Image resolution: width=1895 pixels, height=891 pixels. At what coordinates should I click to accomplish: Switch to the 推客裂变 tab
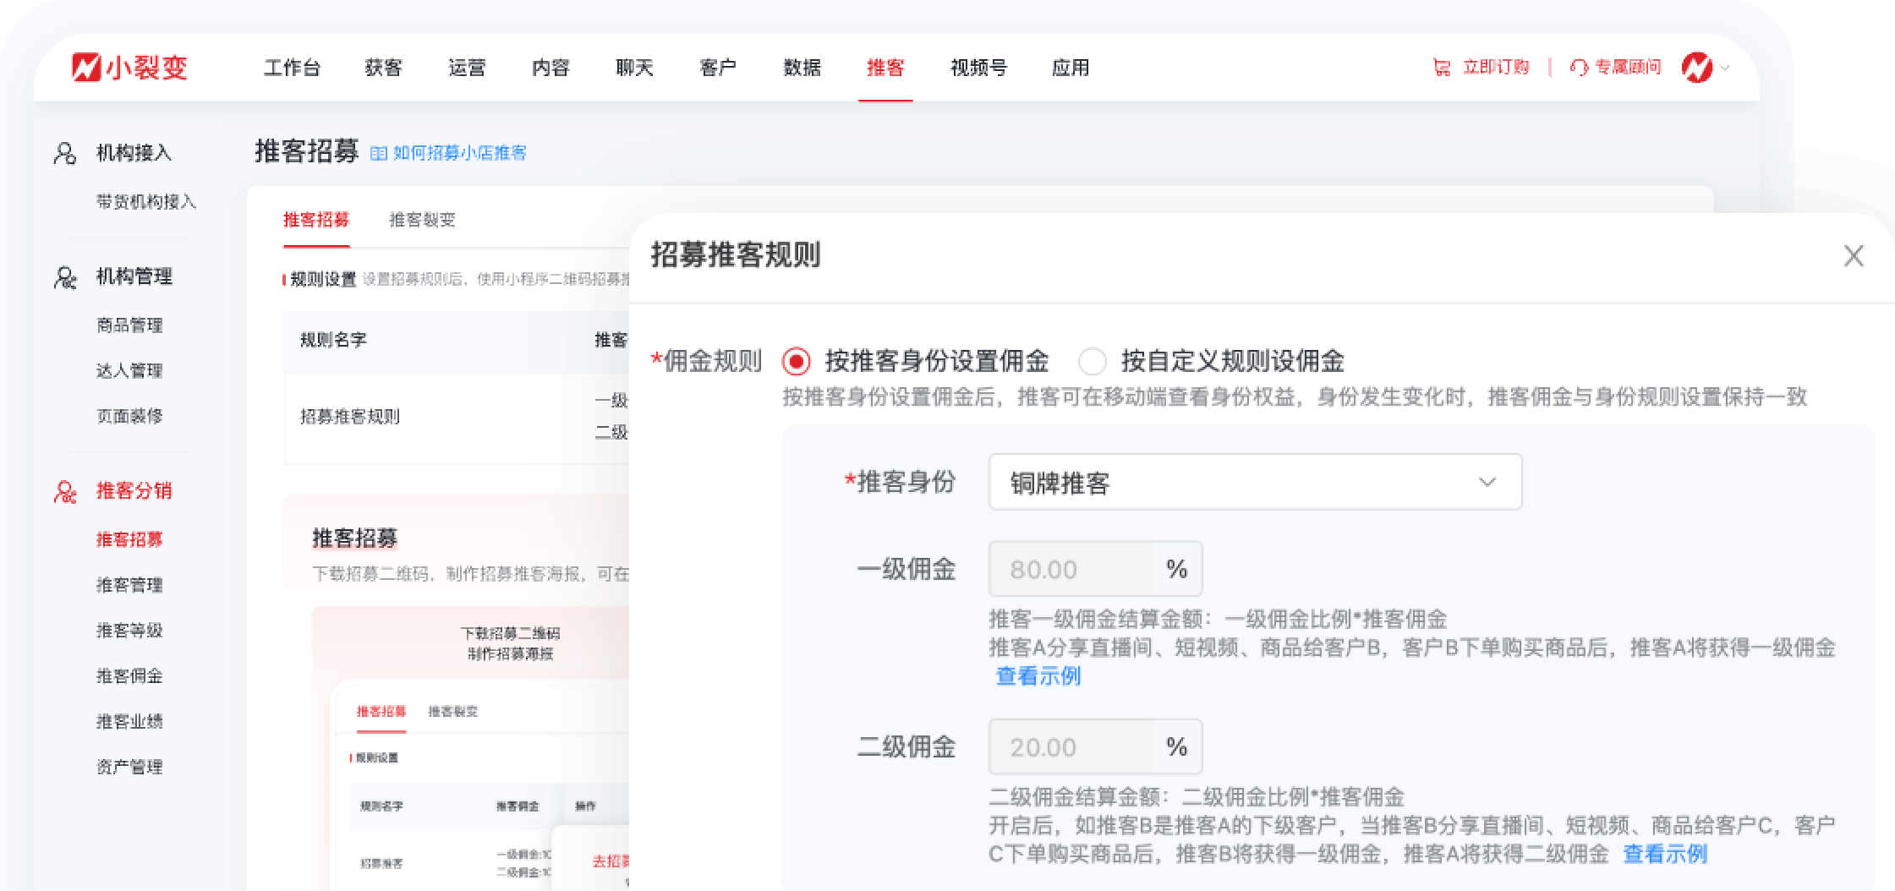coord(421,220)
